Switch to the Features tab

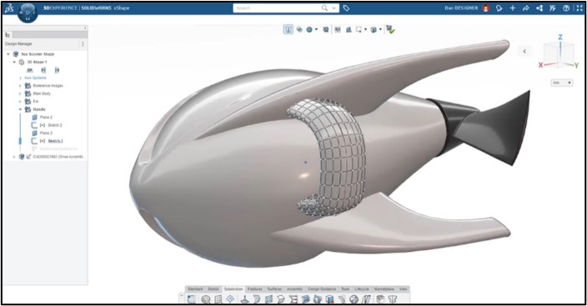click(255, 289)
